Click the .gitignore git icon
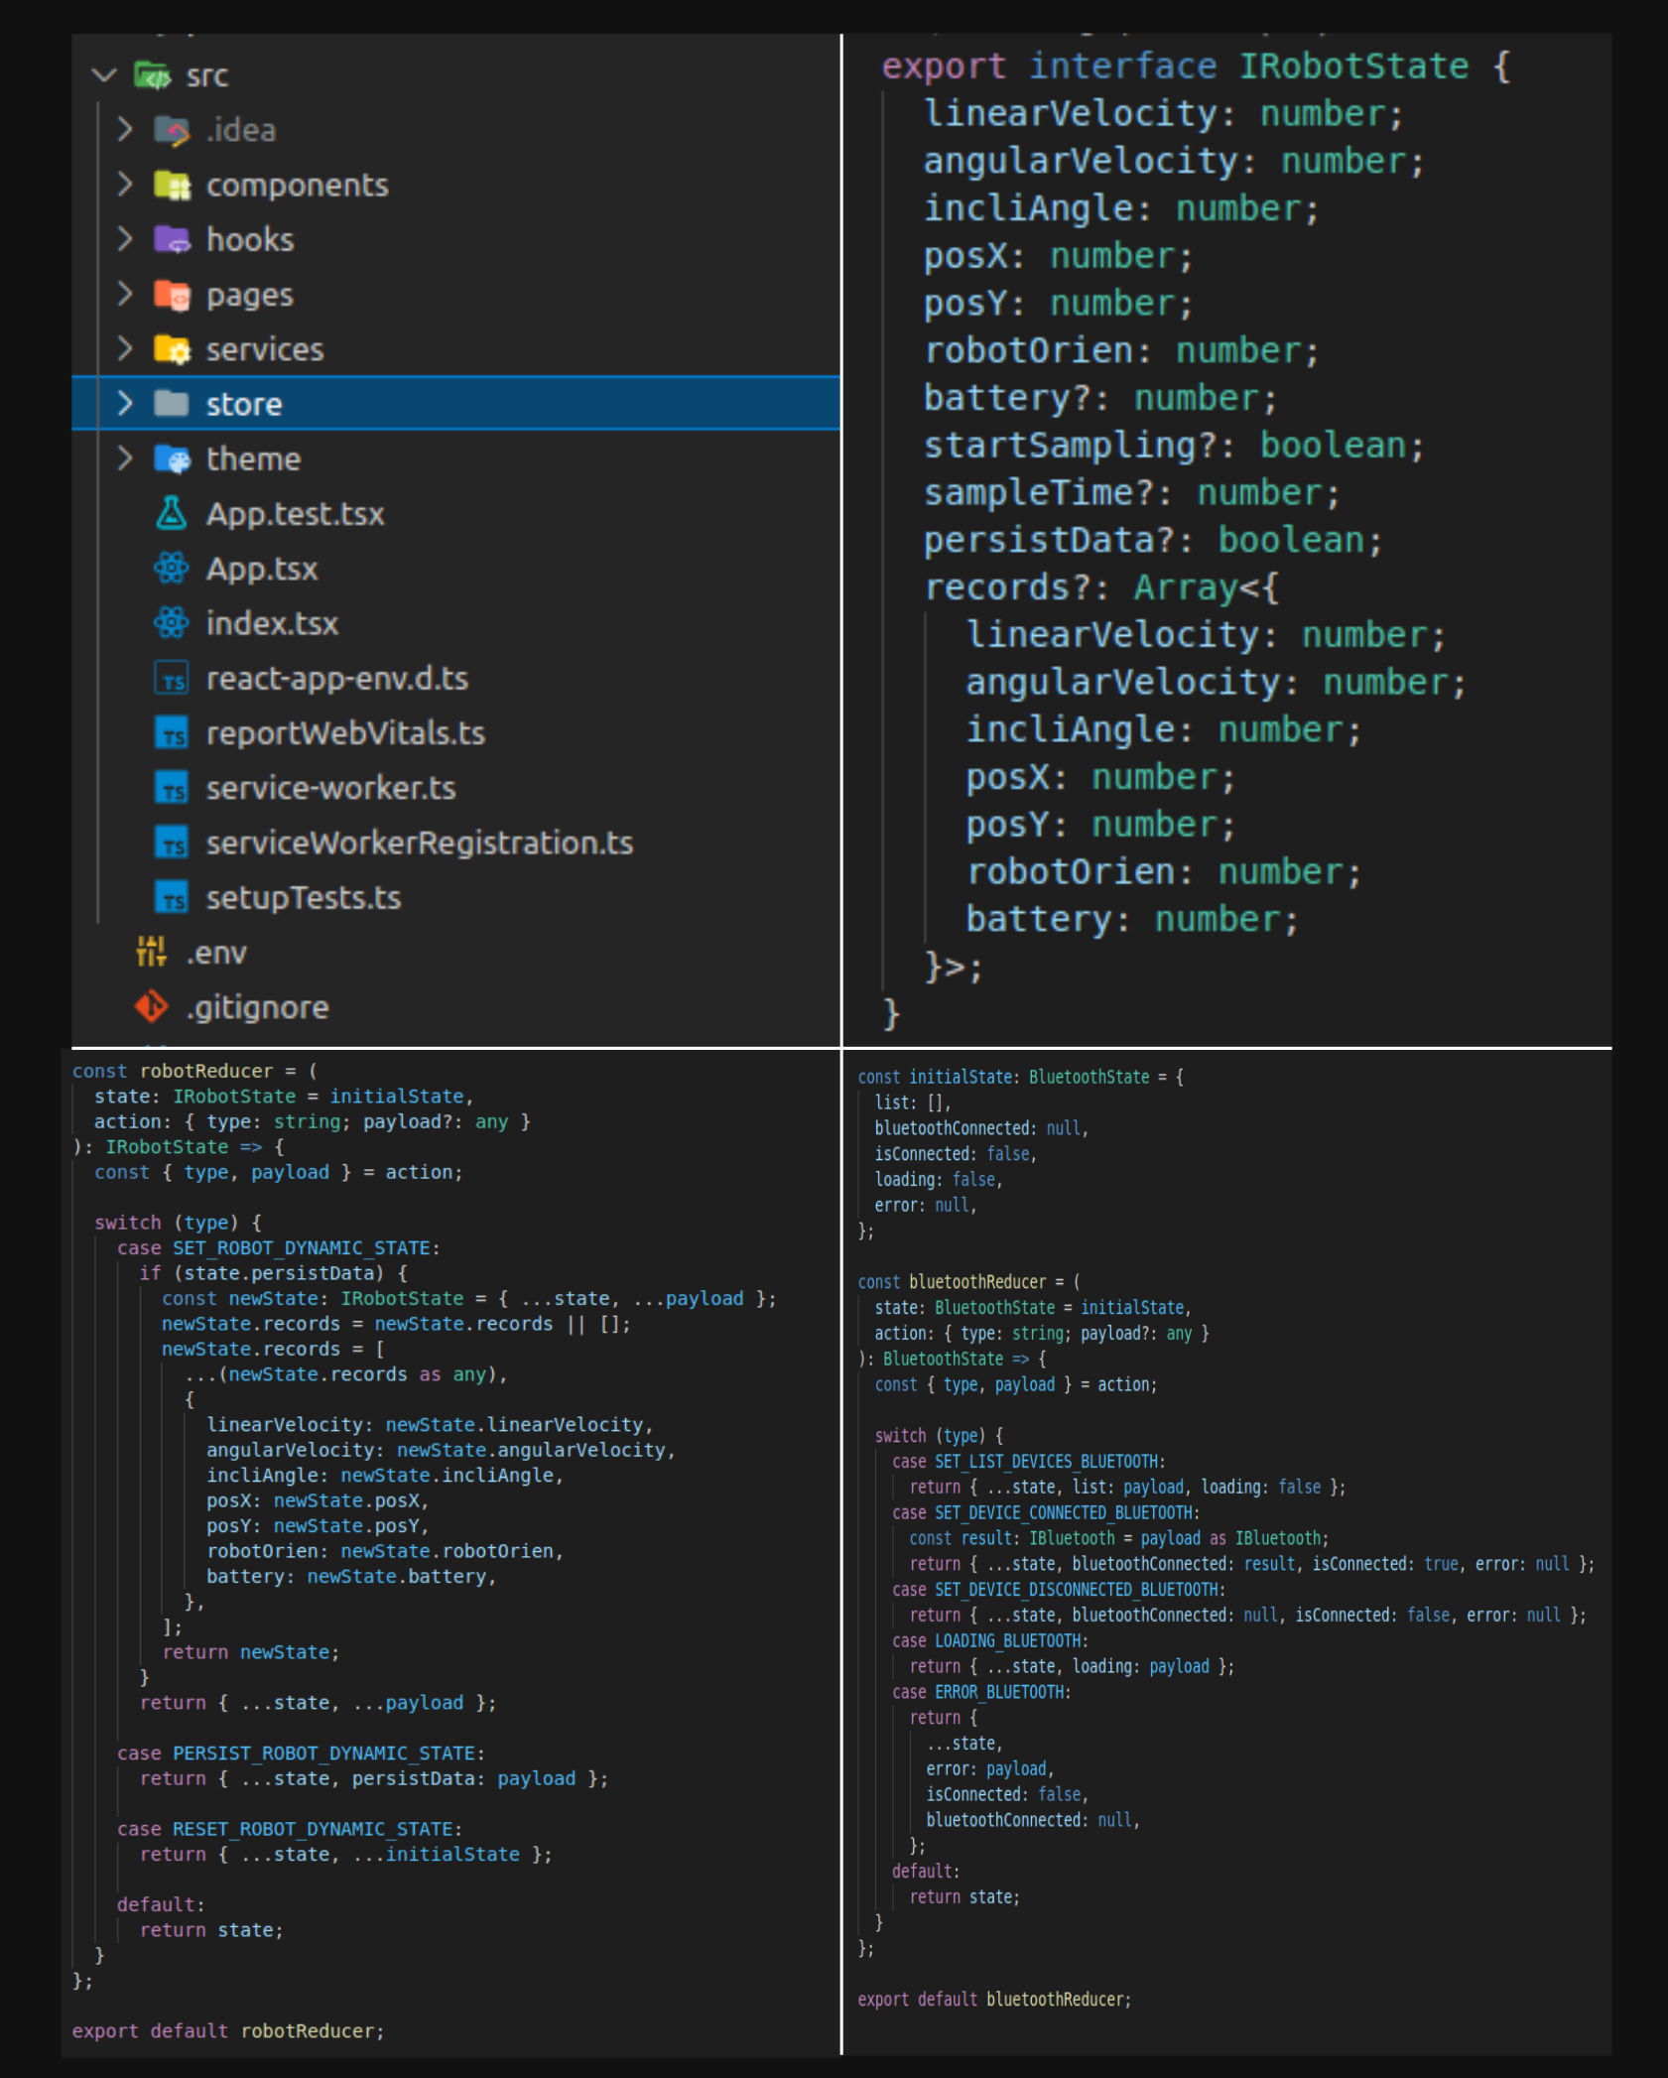1668x2078 pixels. 152,1007
